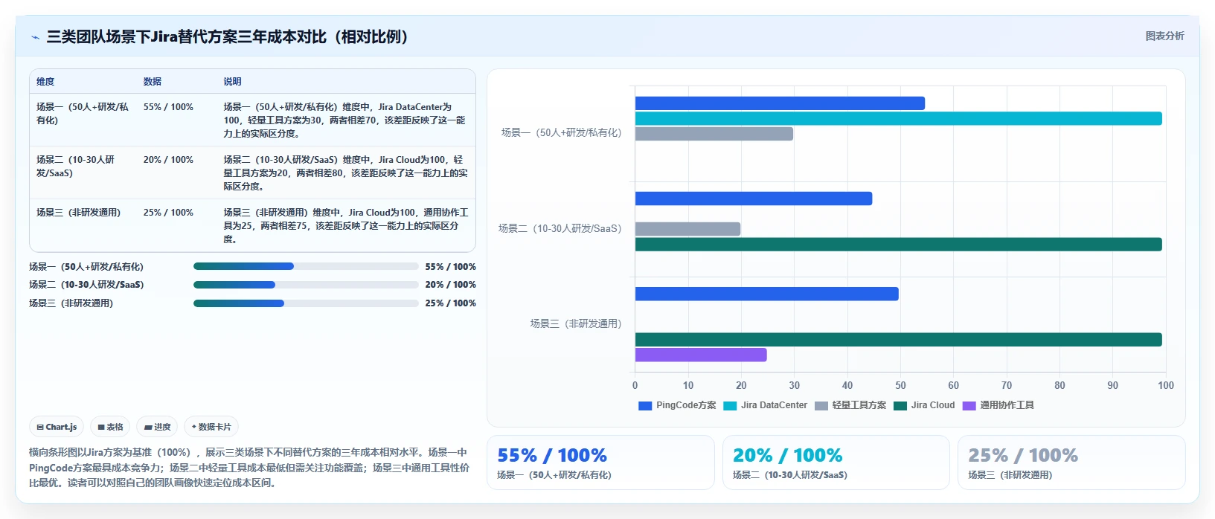Click the PingCode方案 legend color swatch
Screen dimensions: 1215x519
pyautogui.click(x=645, y=406)
